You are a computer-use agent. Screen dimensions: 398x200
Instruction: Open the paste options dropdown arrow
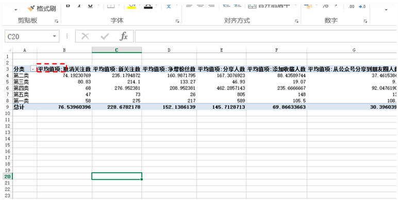(16, 10)
